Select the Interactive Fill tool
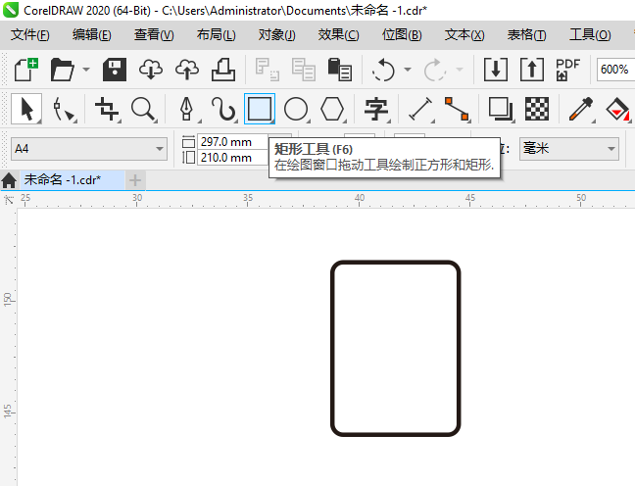The image size is (635, 486). [617, 109]
